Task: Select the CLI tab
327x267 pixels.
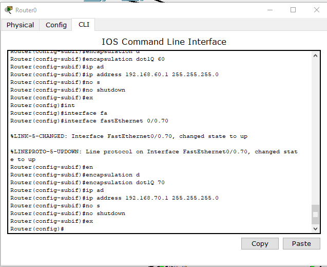Action: tap(84, 25)
